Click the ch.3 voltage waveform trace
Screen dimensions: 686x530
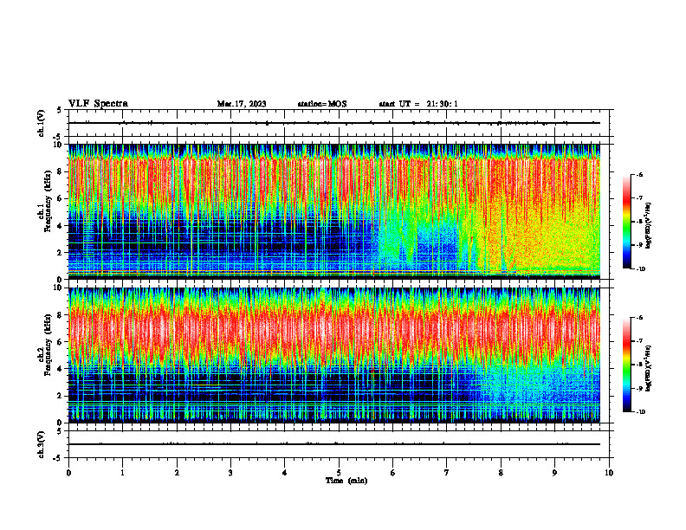[x=334, y=444]
